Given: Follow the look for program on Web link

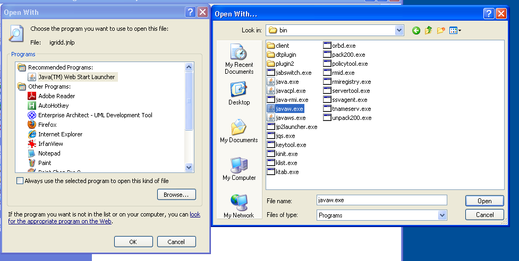Looking at the screenshot, I should (104, 217).
